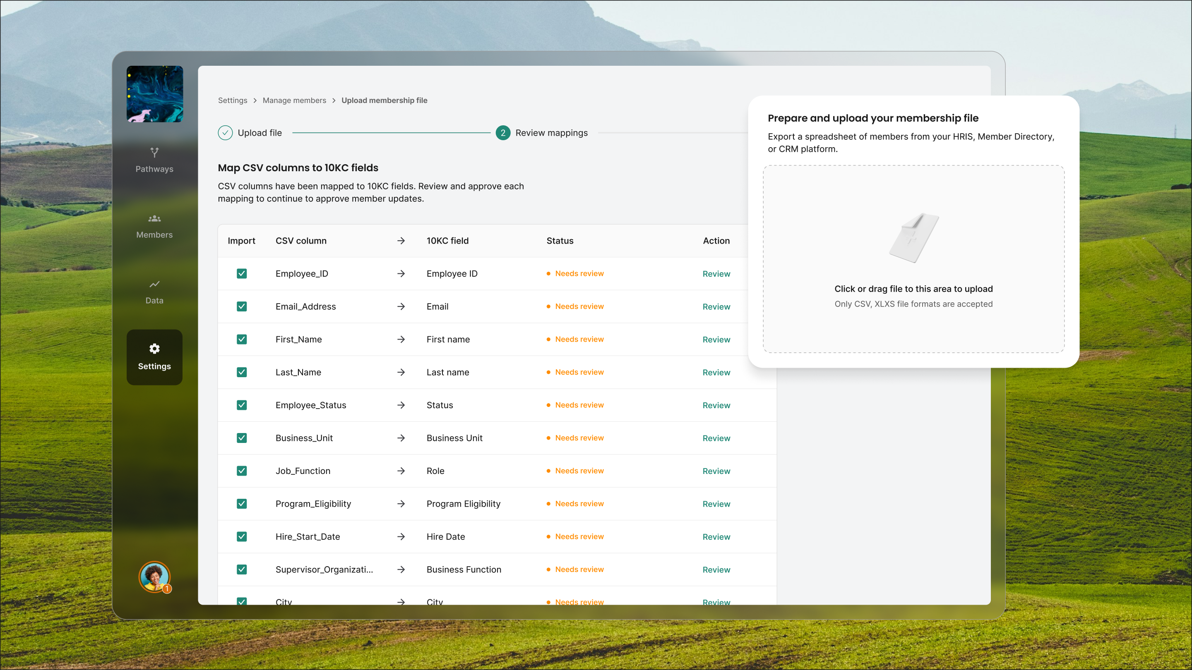
Task: Click Needs review status for Hire_Start_Date
Action: click(575, 536)
